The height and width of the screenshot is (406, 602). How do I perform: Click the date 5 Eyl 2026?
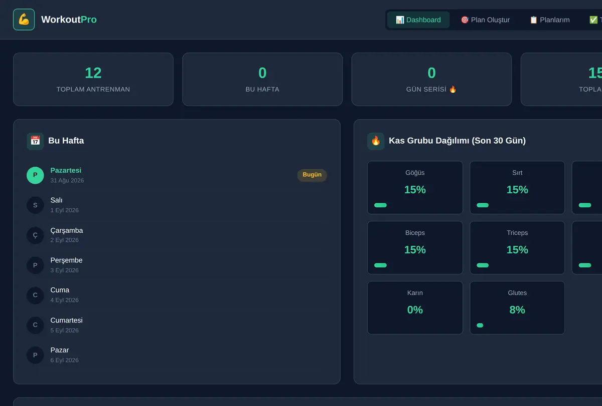coord(65,330)
